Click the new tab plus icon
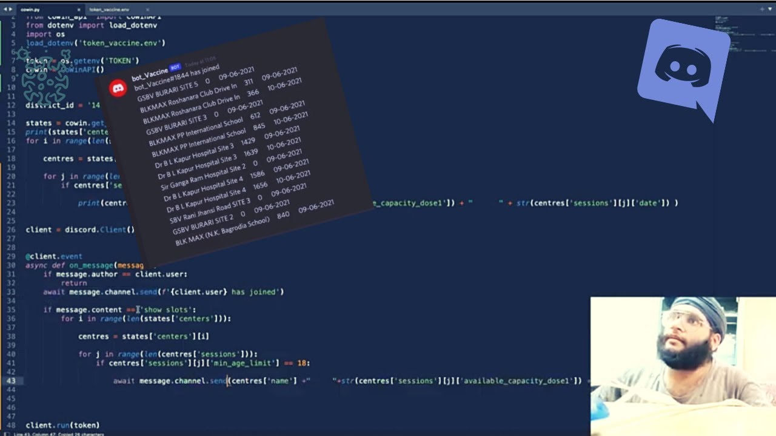 (x=762, y=10)
